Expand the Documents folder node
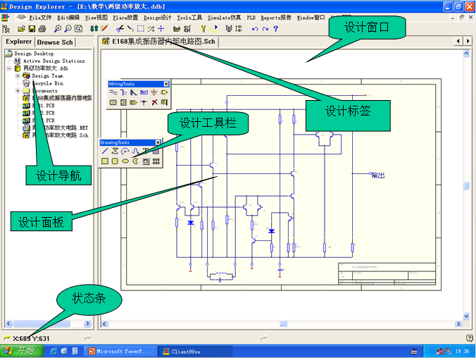This screenshot has height=358, width=476. click(18, 91)
